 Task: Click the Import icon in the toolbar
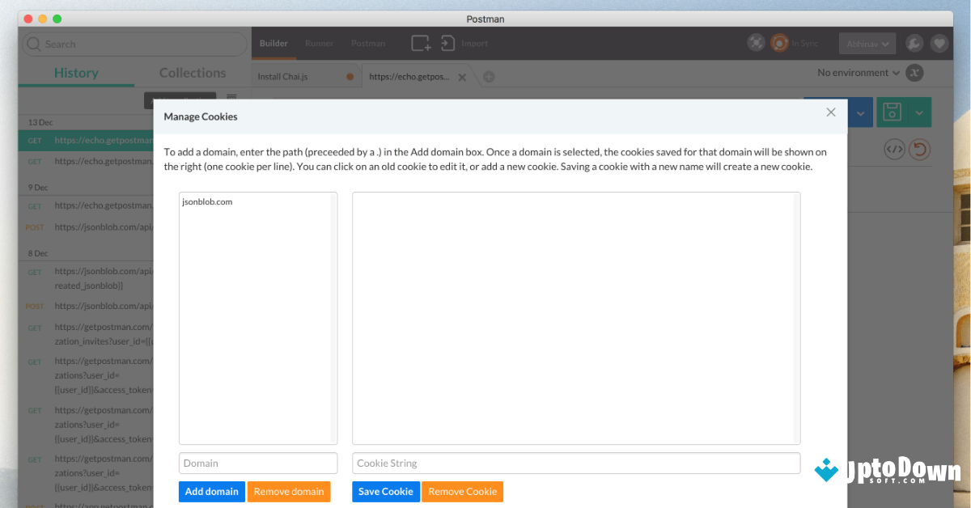click(447, 43)
